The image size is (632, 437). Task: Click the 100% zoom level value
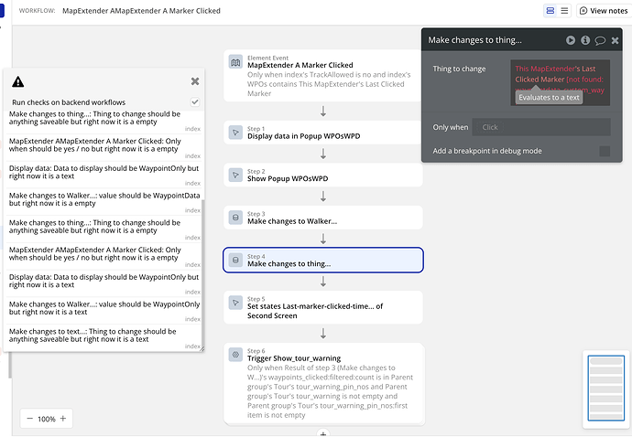[x=47, y=419]
